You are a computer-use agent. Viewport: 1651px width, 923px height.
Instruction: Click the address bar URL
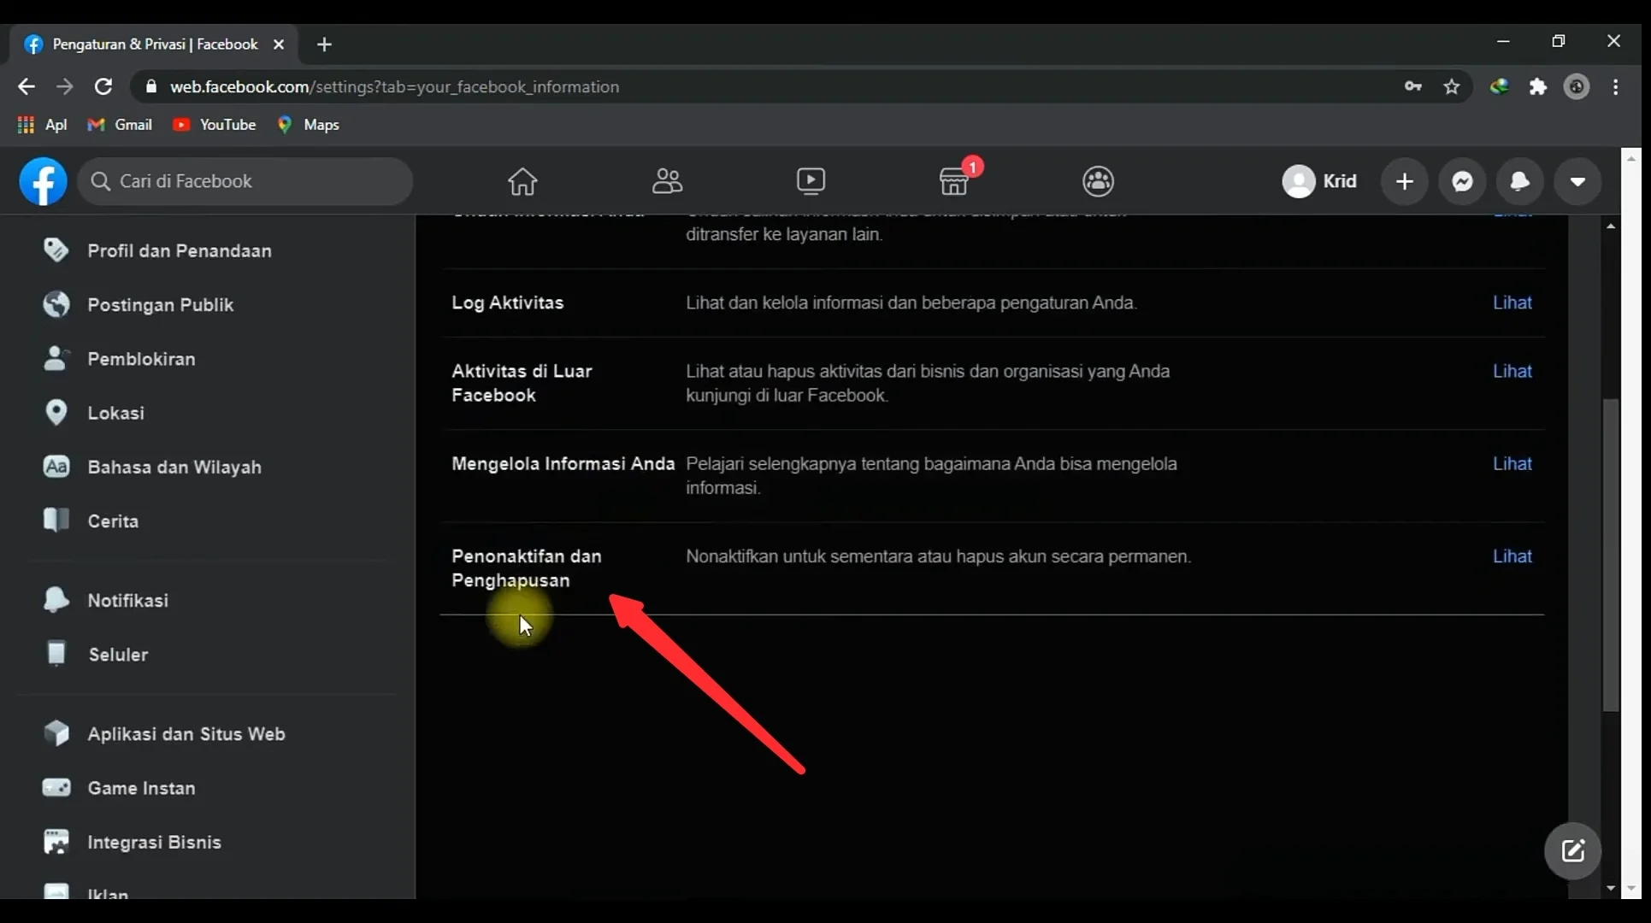(394, 87)
